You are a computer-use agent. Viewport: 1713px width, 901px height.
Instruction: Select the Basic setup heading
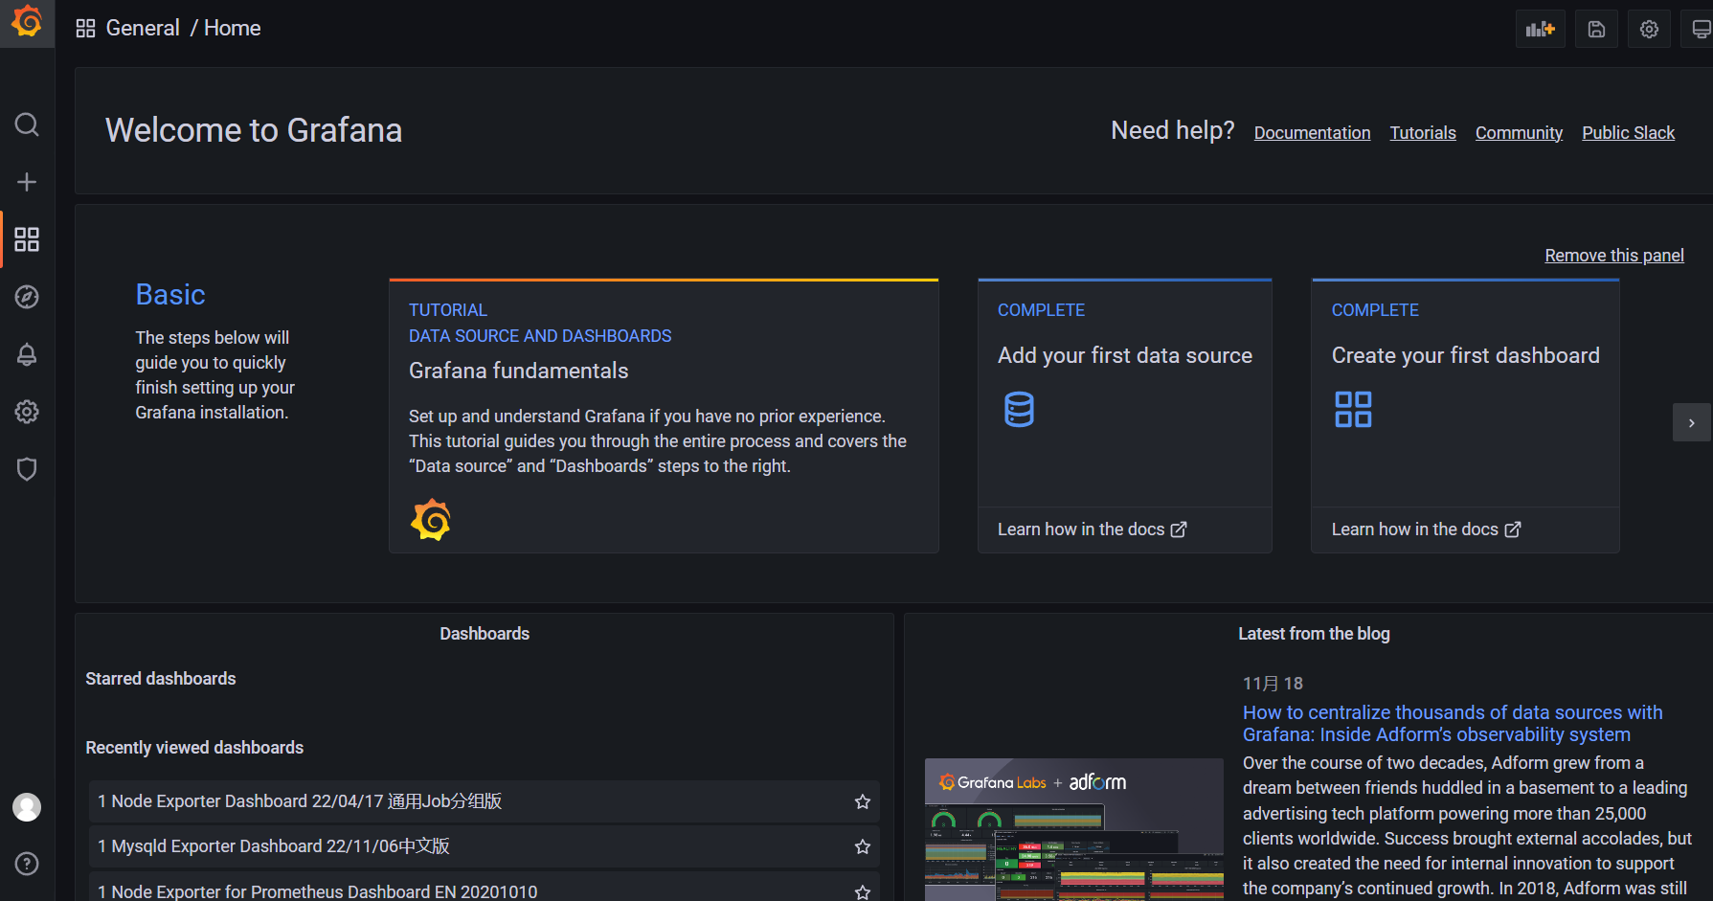pos(170,295)
